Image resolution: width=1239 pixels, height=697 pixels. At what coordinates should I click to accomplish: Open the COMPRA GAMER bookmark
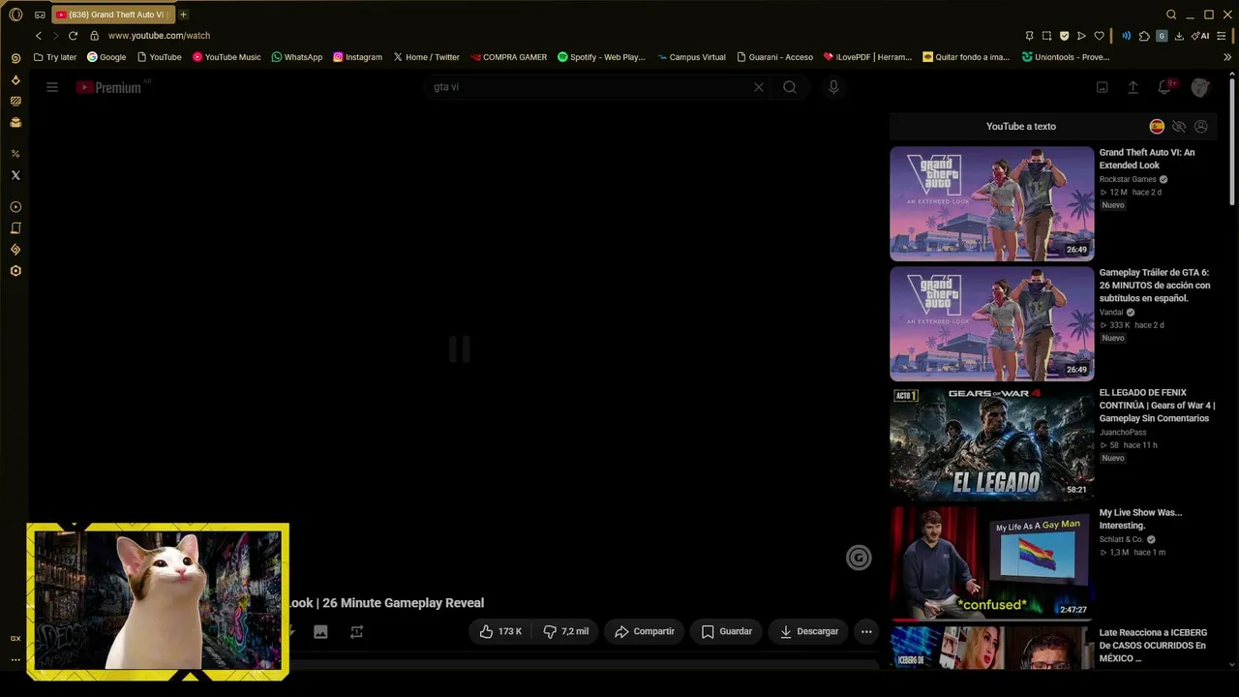508,57
